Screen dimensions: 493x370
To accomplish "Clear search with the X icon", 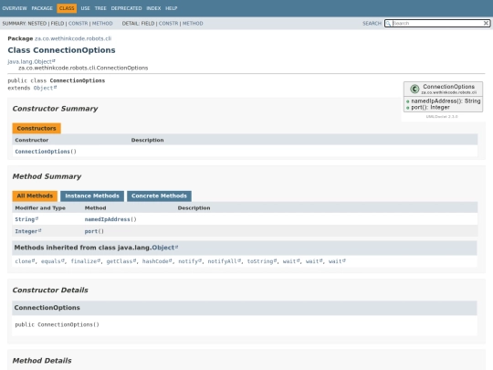I will click(486, 23).
